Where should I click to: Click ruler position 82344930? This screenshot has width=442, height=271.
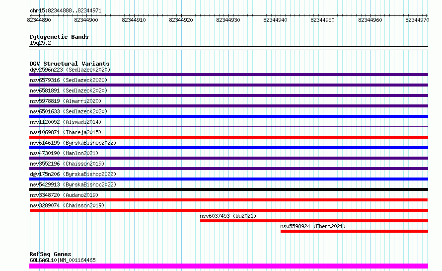click(x=228, y=20)
